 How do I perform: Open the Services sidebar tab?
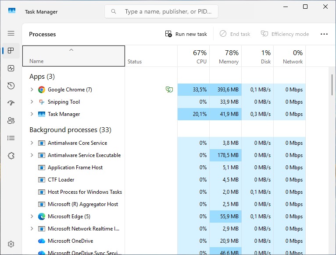click(11, 156)
